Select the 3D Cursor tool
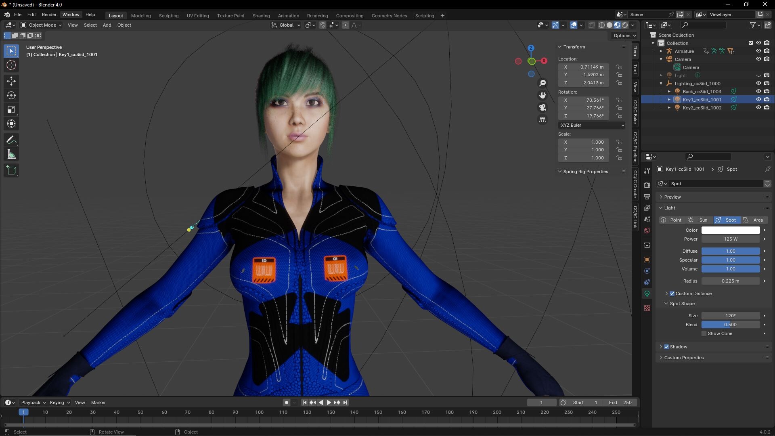The height and width of the screenshot is (436, 775). click(11, 65)
